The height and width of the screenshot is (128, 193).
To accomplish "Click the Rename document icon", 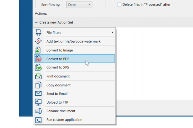I will pos(38,111).
